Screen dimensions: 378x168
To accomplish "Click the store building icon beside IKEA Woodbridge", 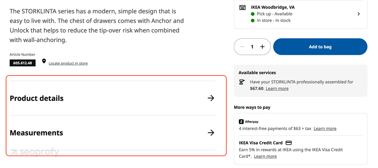I will [x=242, y=7].
